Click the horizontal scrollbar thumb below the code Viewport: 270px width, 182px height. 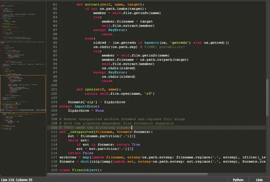click(x=128, y=174)
